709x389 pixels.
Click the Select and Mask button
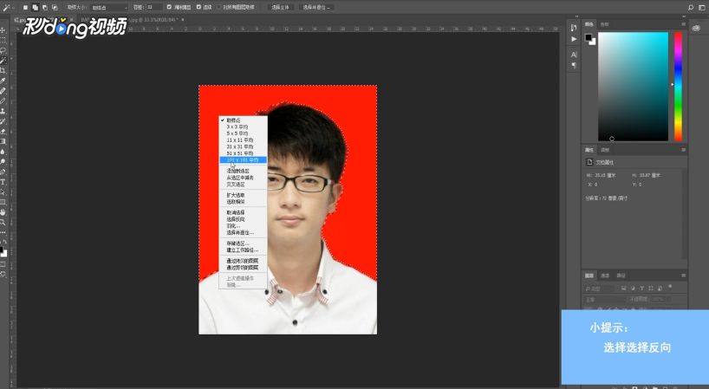click(316, 7)
